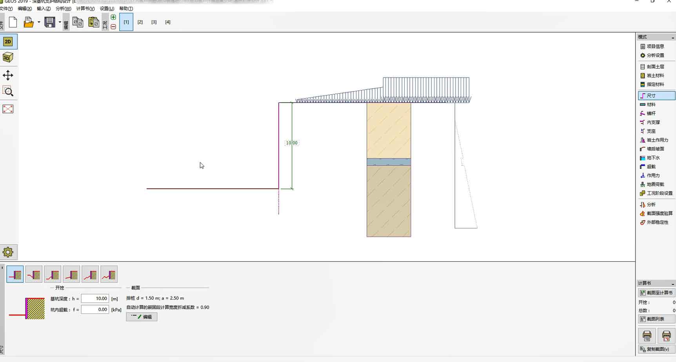Choose the last excavation bottom shape option
The image size is (676, 362).
tap(109, 274)
